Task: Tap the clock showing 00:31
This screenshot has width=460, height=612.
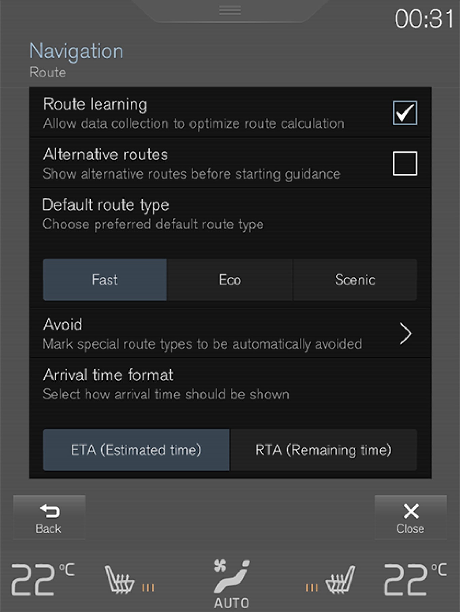Action: pyautogui.click(x=424, y=19)
